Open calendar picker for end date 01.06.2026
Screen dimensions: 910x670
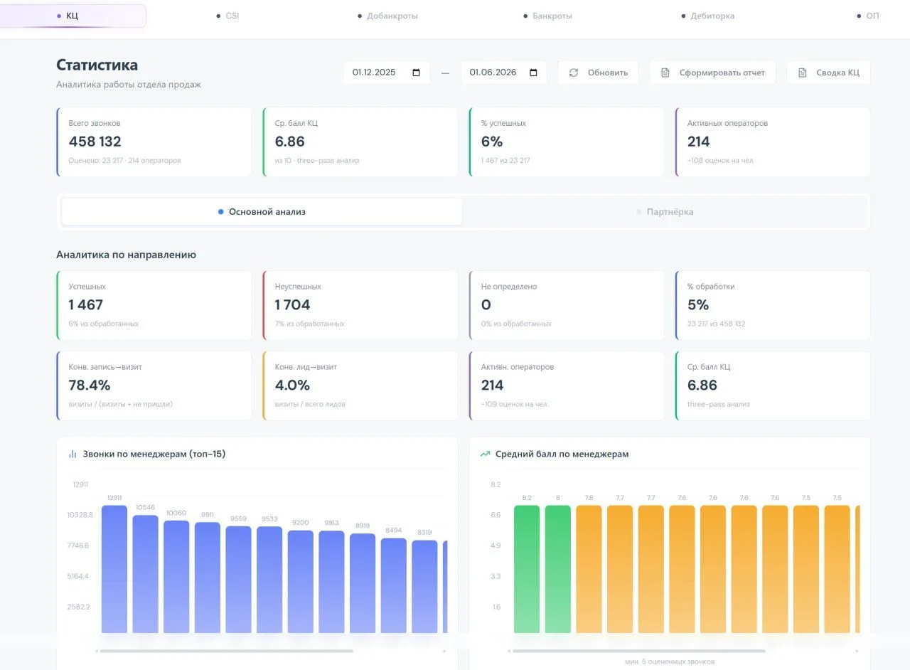tap(534, 73)
